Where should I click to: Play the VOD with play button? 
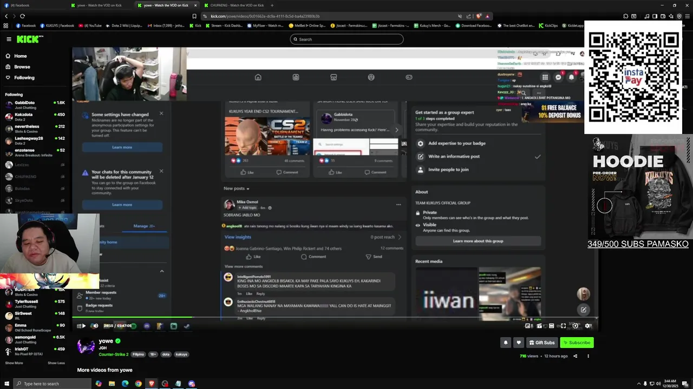83,326
